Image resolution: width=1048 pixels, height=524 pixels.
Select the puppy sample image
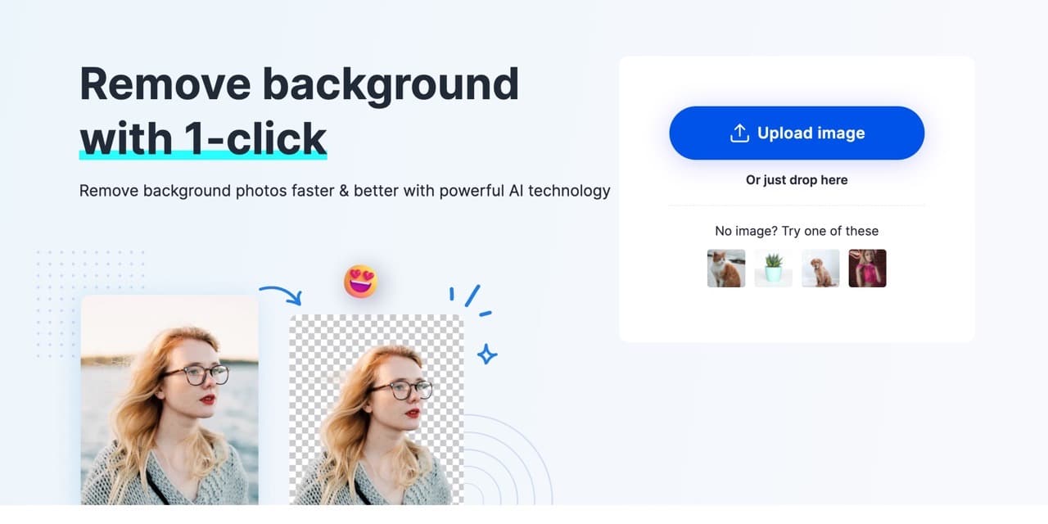[x=820, y=269]
